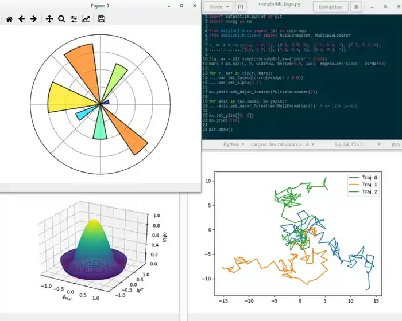Image resolution: width=402 pixels, height=321 pixels.
Task: Click 'Traj. 2' legend entry
Action: point(364,191)
